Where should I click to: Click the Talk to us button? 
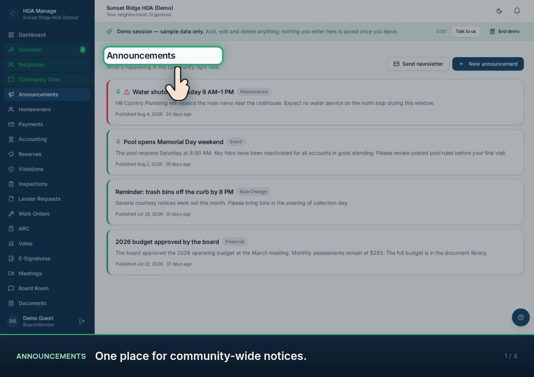pyautogui.click(x=465, y=32)
